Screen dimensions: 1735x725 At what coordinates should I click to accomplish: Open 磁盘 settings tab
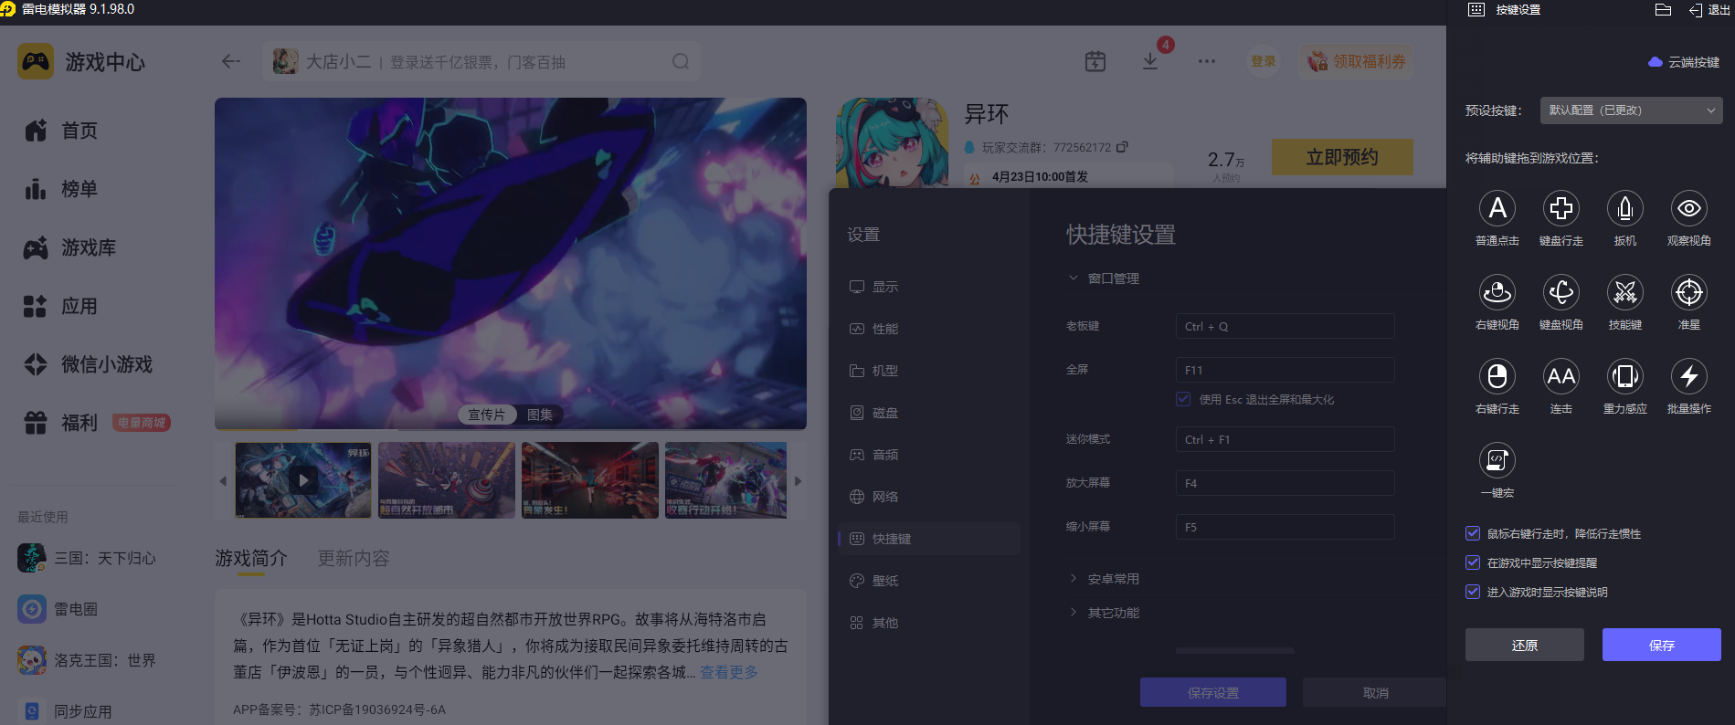(x=929, y=413)
